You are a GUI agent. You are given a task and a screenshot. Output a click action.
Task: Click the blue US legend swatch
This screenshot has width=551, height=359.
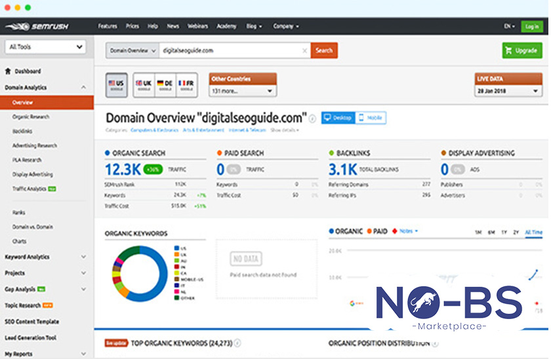click(176, 248)
